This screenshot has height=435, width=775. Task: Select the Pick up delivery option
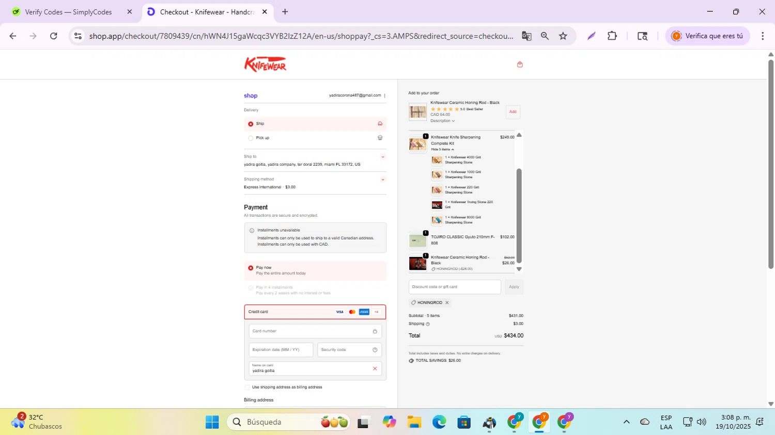pyautogui.click(x=251, y=138)
